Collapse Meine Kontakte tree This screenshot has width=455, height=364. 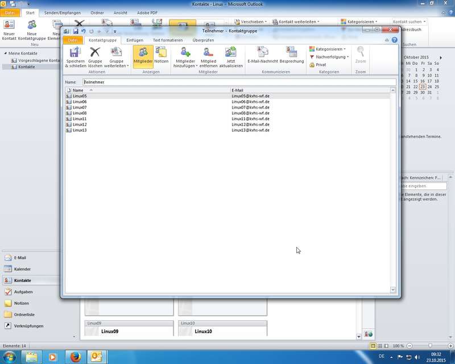point(6,53)
